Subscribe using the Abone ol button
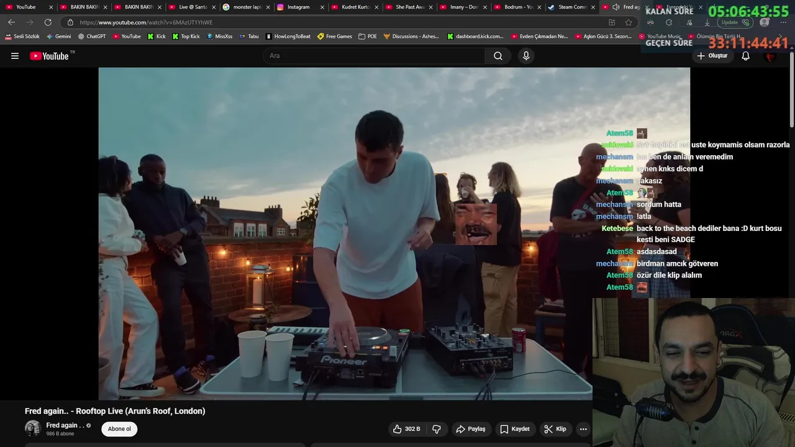The image size is (795, 447). (119, 429)
